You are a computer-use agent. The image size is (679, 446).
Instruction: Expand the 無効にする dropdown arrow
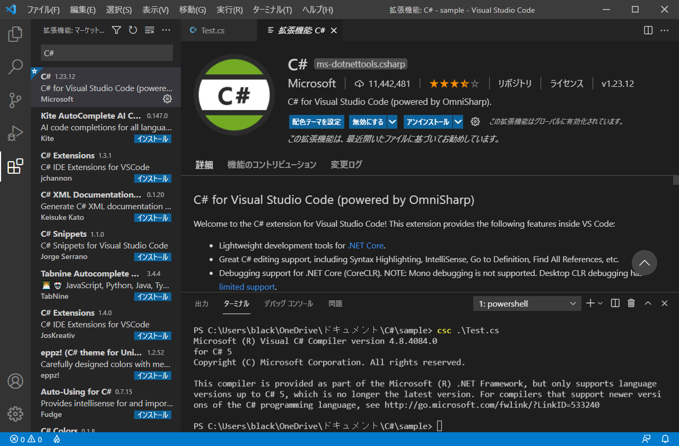(391, 121)
